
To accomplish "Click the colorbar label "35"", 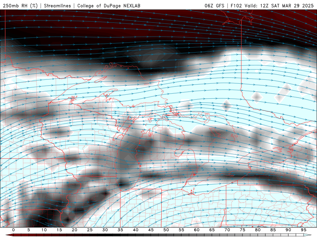I will click(x=120, y=230).
